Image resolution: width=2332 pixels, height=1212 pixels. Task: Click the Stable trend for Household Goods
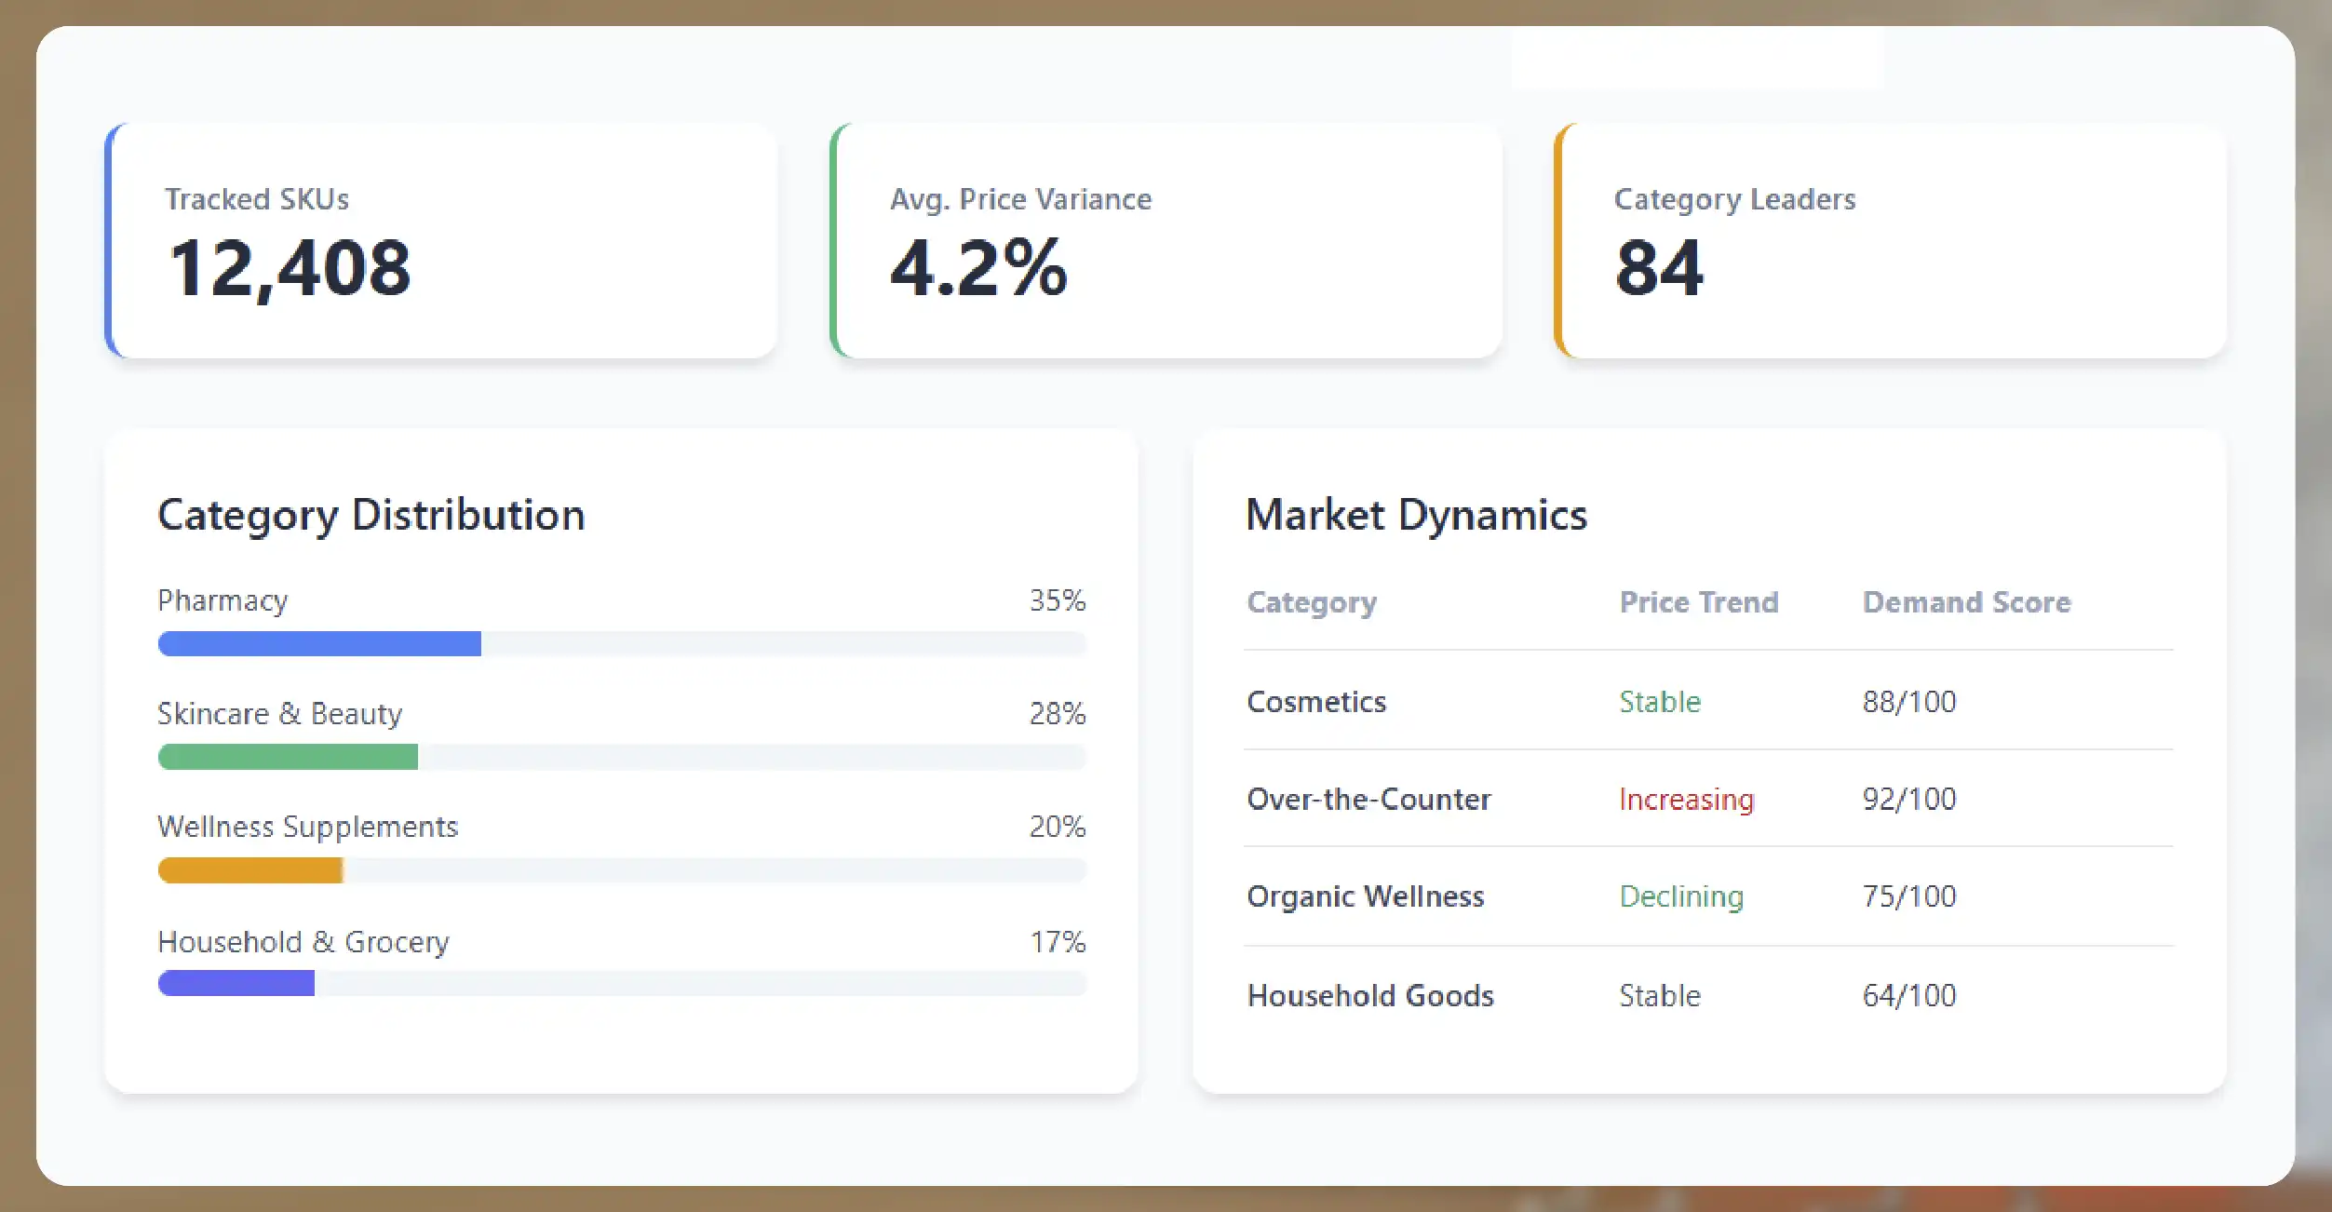tap(1660, 996)
